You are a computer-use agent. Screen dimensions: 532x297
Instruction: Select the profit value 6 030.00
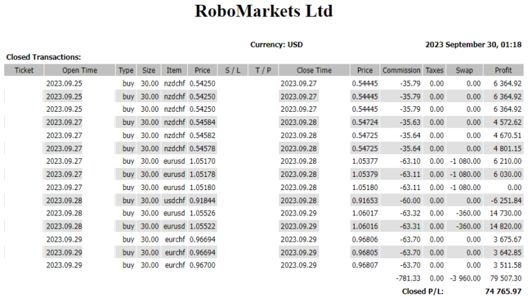(507, 175)
